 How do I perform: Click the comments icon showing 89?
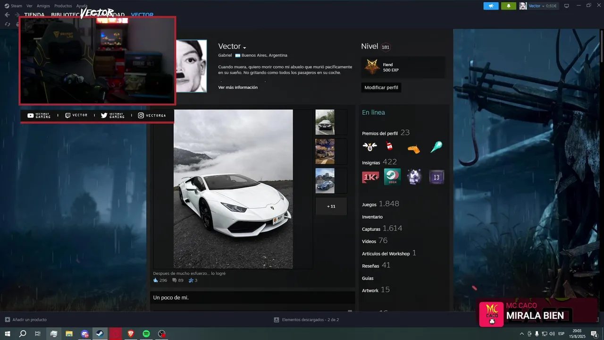pyautogui.click(x=175, y=280)
